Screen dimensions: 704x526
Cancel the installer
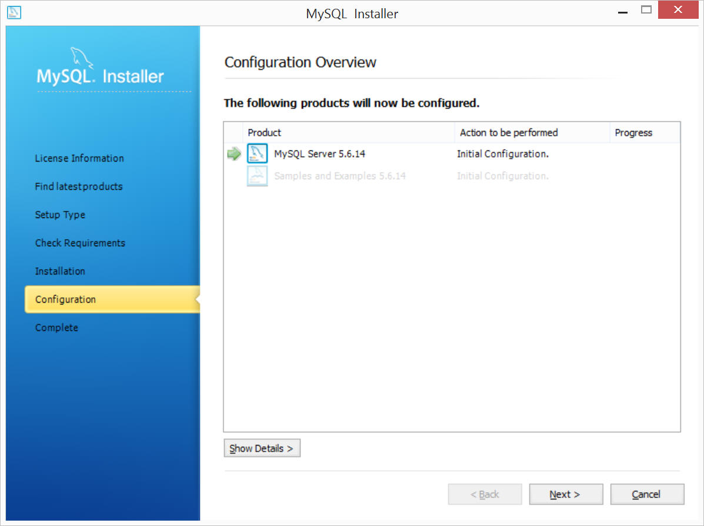click(647, 494)
